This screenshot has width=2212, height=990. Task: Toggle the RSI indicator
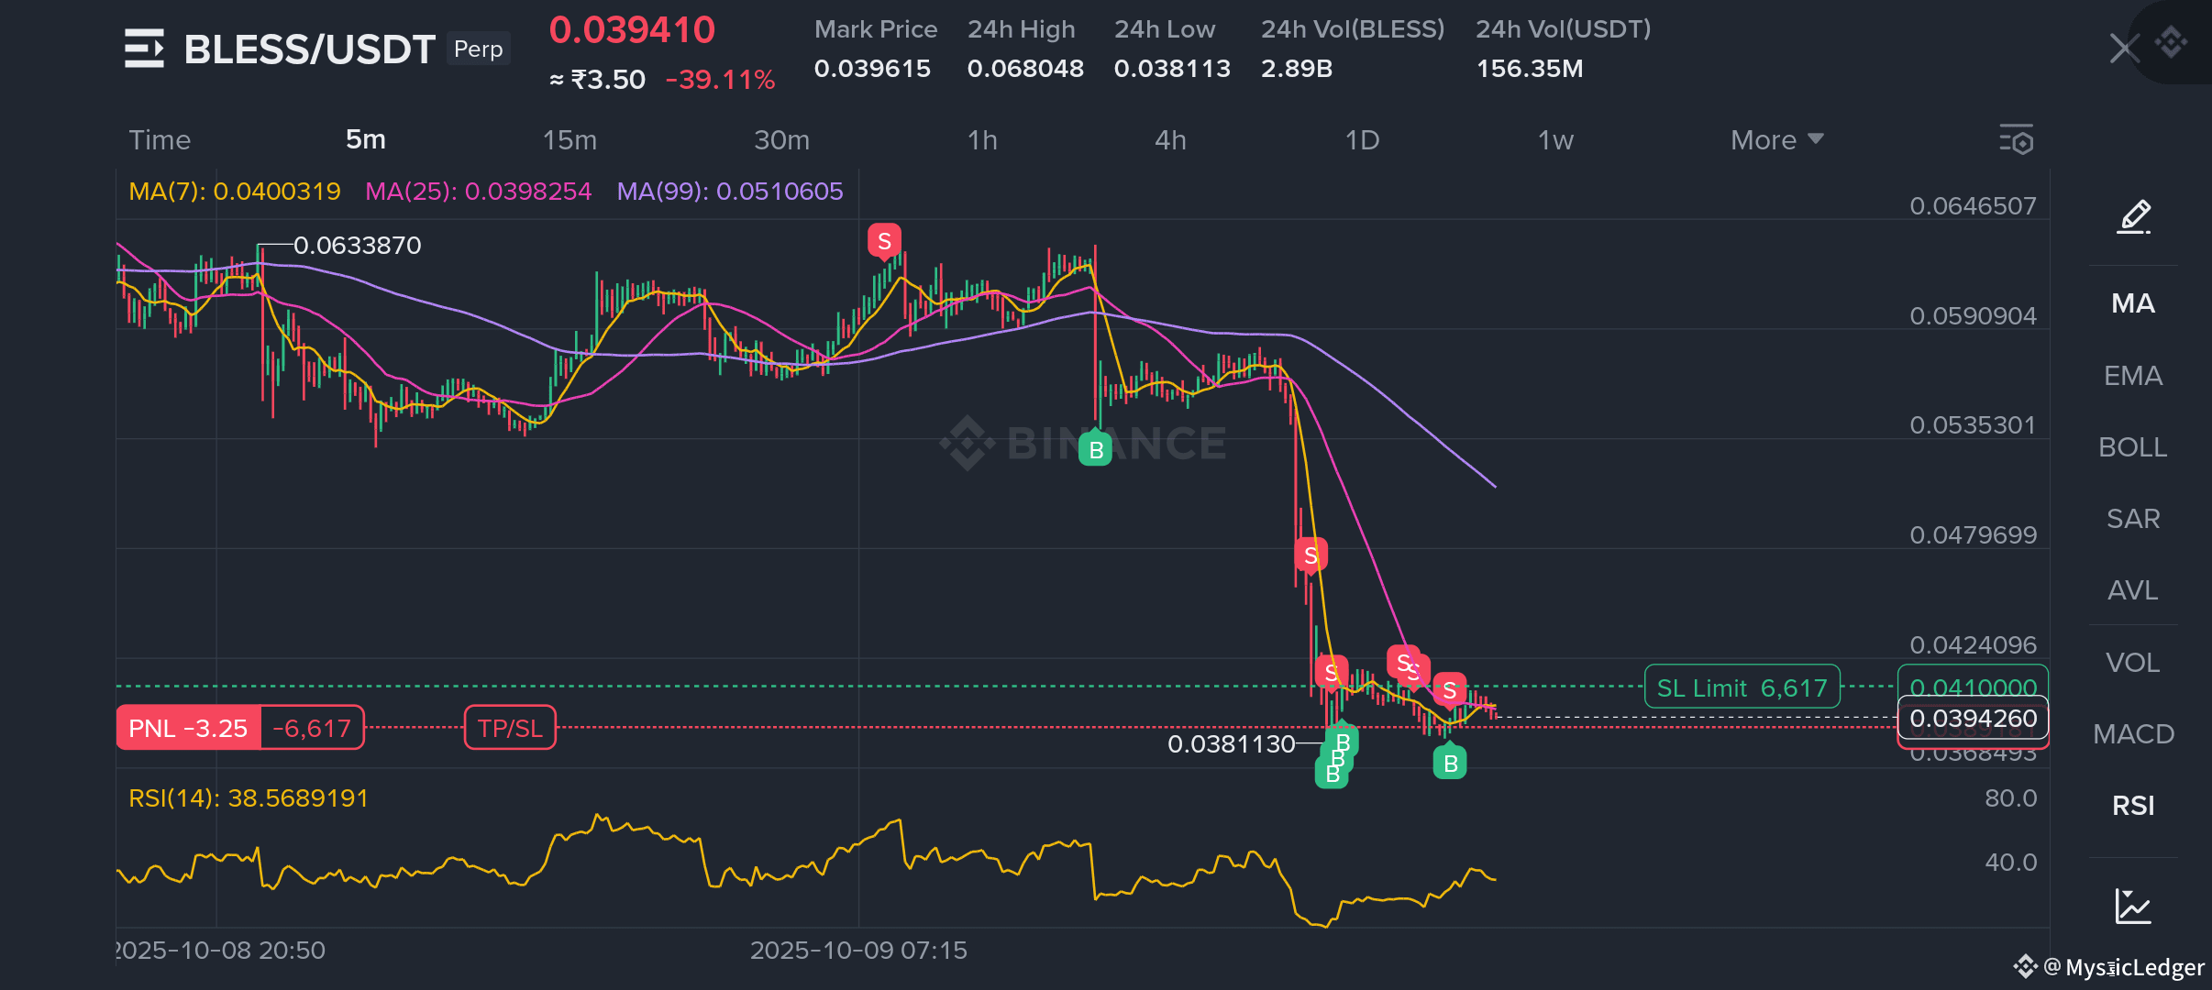pos(2133,806)
